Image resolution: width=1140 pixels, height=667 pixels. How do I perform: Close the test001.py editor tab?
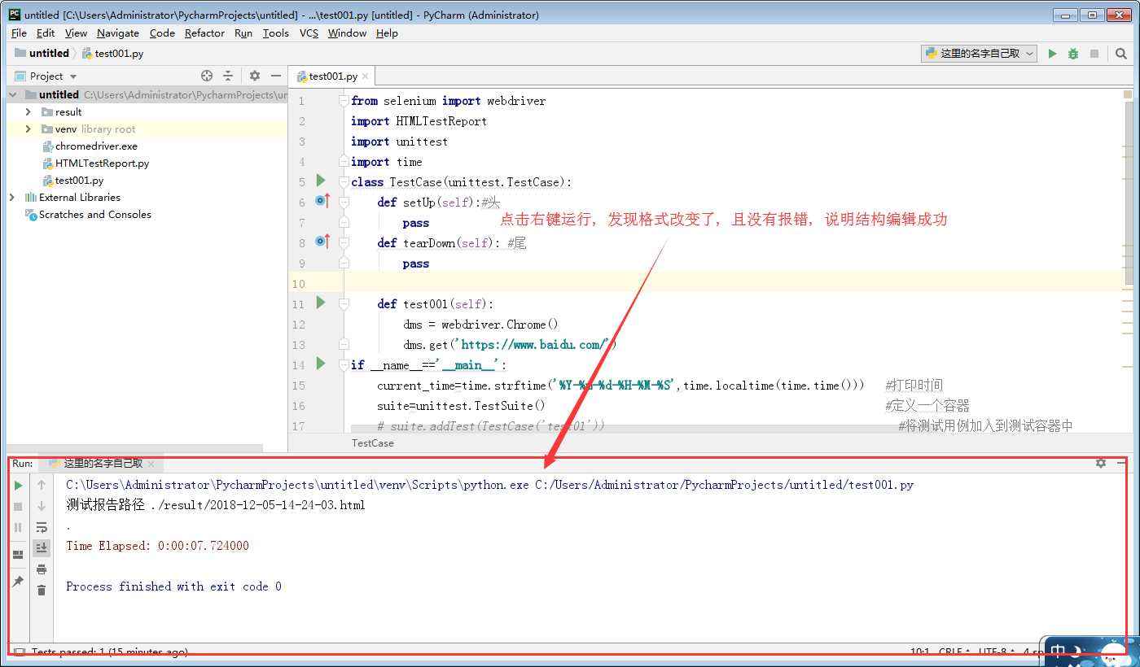coord(366,76)
